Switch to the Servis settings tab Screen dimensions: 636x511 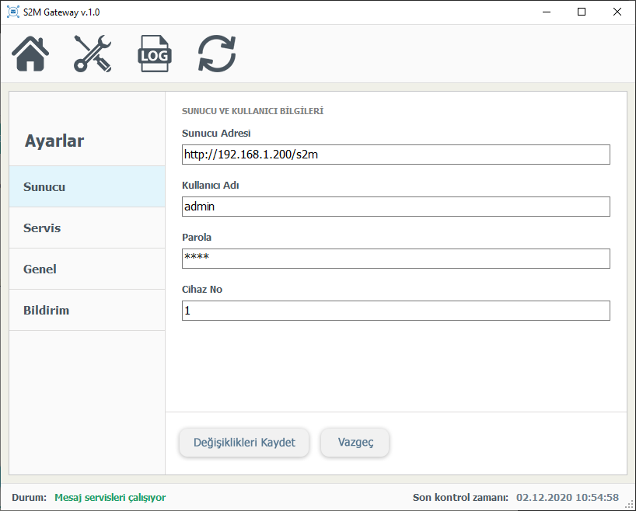(x=87, y=228)
